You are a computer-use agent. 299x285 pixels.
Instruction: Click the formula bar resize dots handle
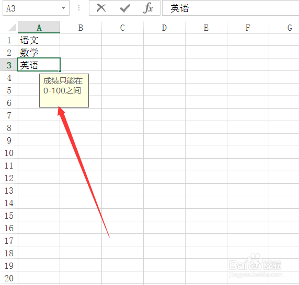79,8
